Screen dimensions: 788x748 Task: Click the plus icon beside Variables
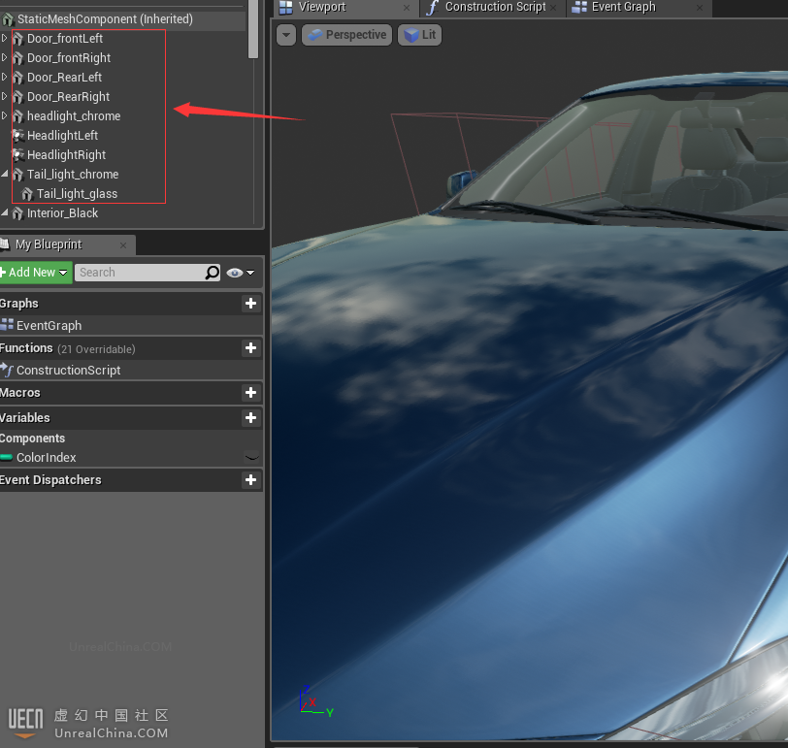tap(250, 418)
